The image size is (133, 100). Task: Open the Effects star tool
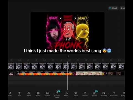coord(29,94)
